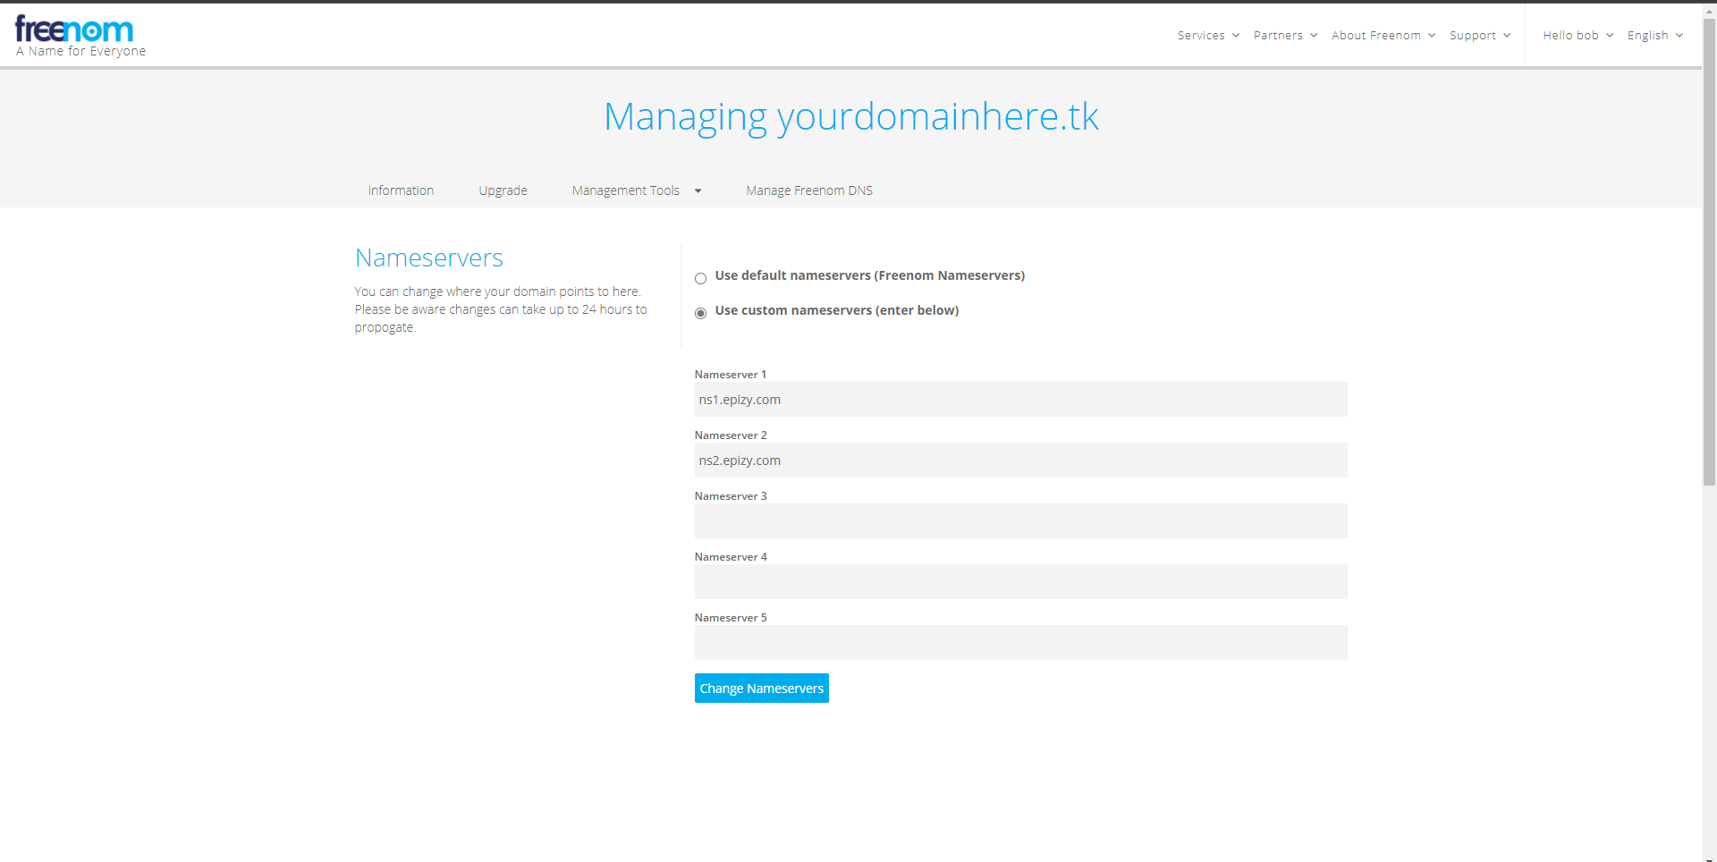Expand the Support dropdown
Viewport: 1717px width, 862px height.
click(x=1480, y=36)
